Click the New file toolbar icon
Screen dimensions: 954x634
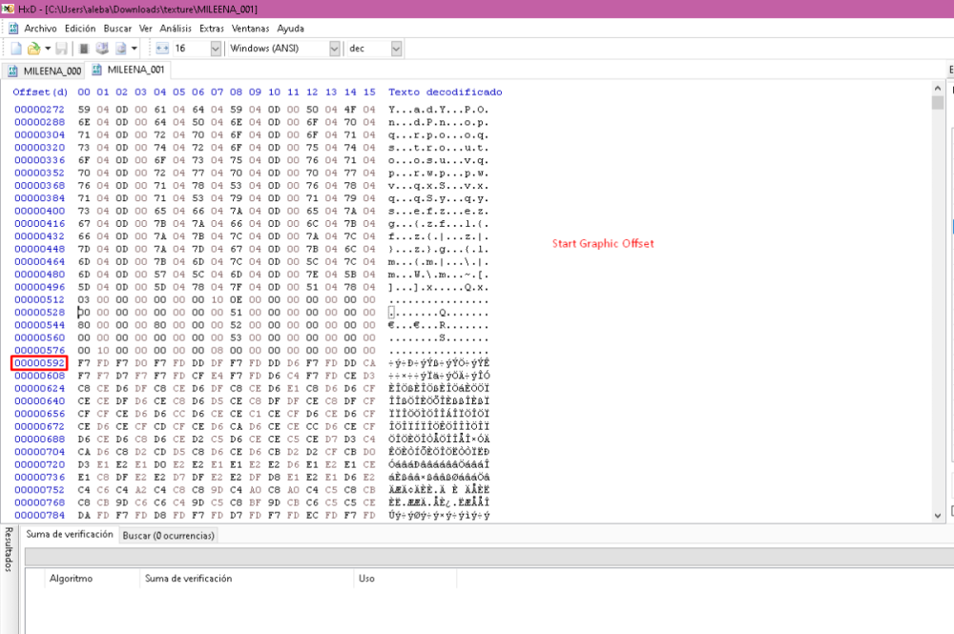coord(16,48)
